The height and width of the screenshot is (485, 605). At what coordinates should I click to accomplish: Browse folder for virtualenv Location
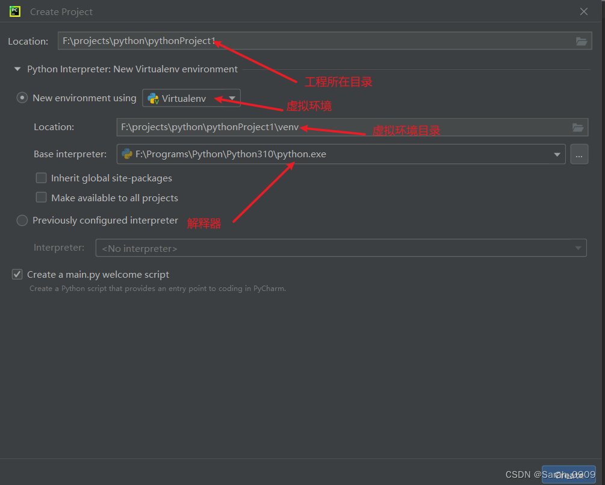point(577,128)
